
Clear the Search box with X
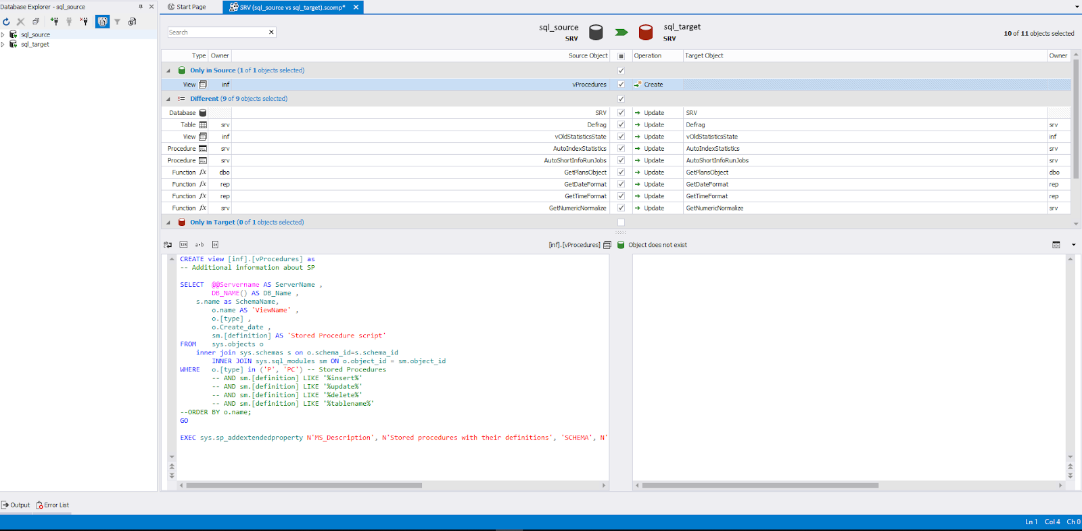pyautogui.click(x=271, y=32)
